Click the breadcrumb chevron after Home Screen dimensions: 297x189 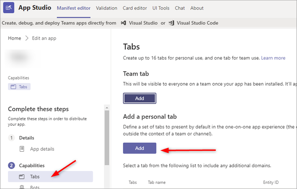point(26,38)
